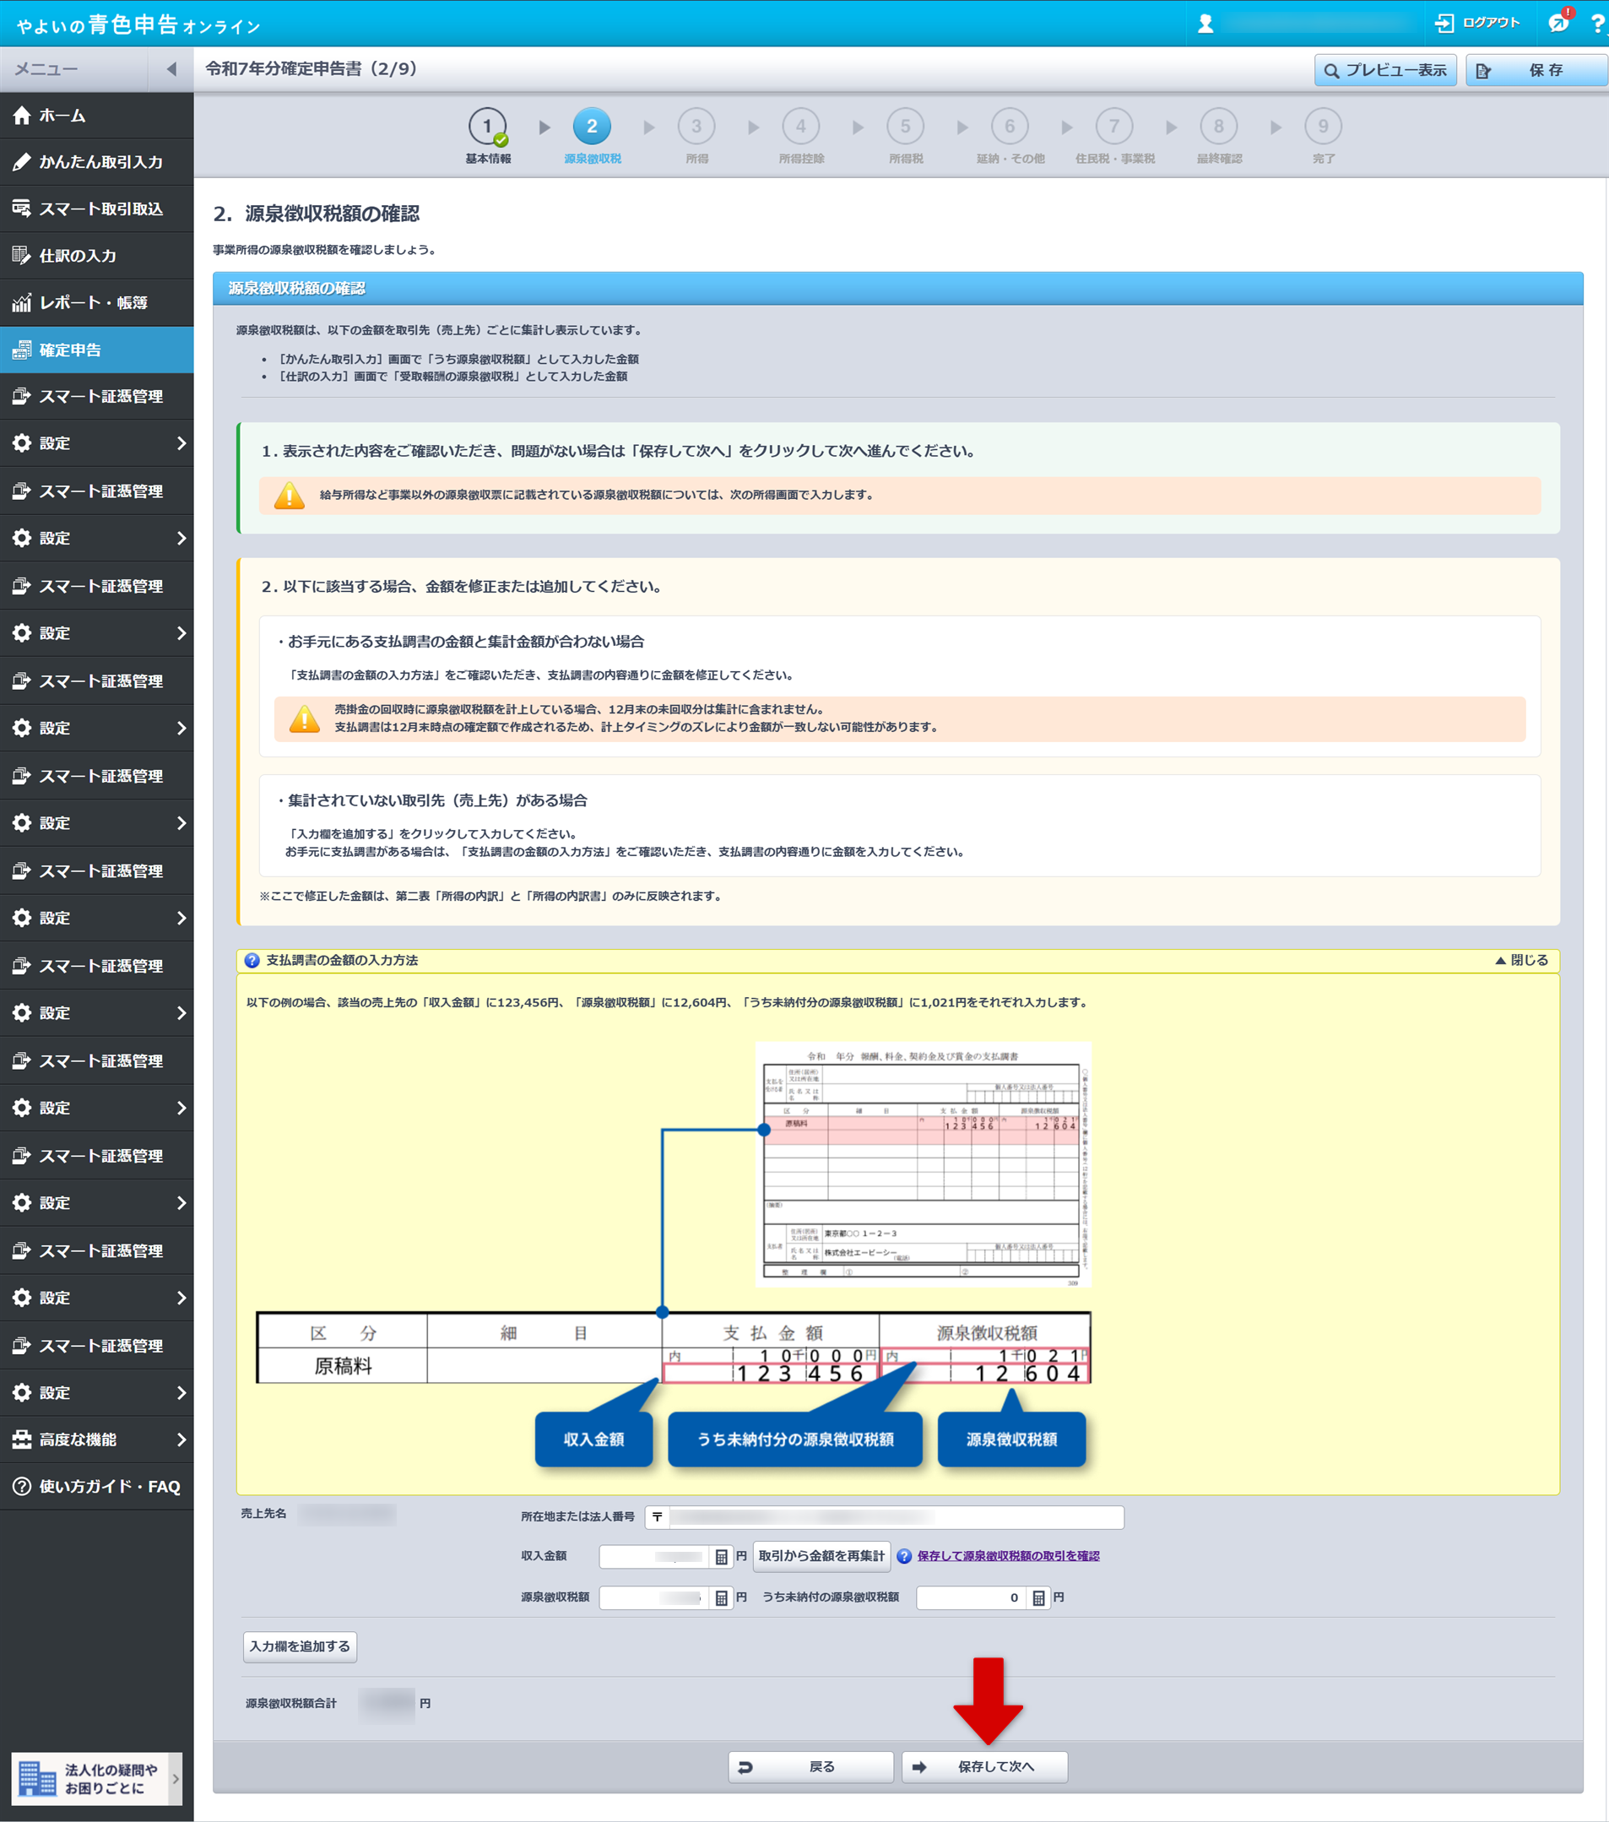Expand the first 設定 sidebar menu item
This screenshot has height=1822, width=1609.
(96, 443)
